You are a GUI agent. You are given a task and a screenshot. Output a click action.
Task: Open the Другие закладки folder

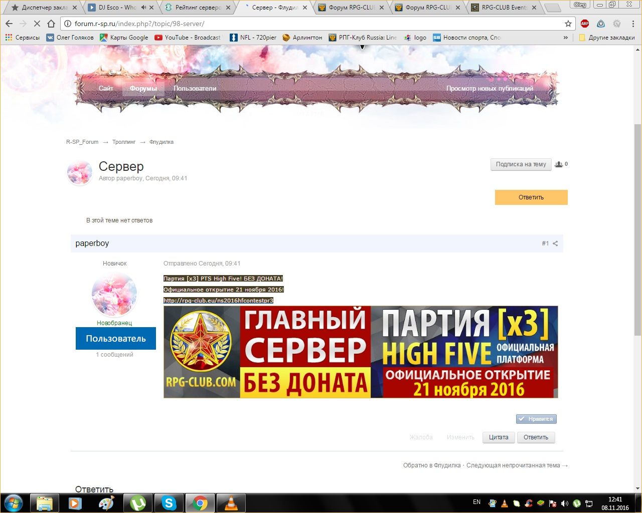pyautogui.click(x=607, y=38)
